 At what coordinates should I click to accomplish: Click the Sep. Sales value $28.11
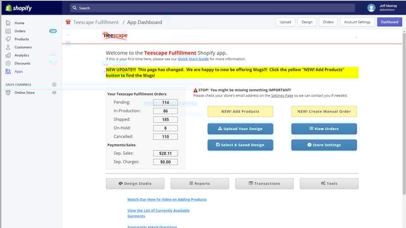[165, 153]
